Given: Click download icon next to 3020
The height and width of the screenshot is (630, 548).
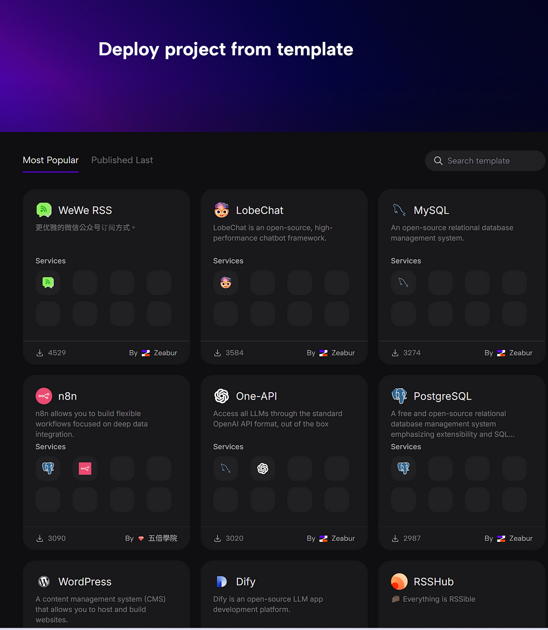Looking at the screenshot, I should coord(218,538).
